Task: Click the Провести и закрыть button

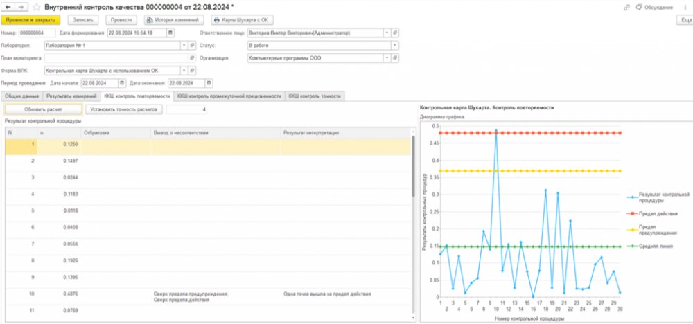Action: (30, 20)
